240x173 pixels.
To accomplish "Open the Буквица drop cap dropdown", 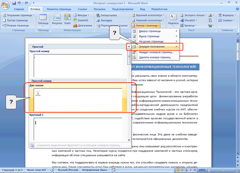I will point(189,25).
